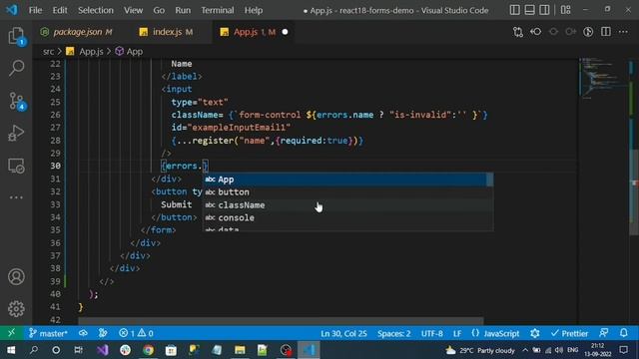Open the Remote Explorer view
This screenshot has width=639, height=359.
(x=16, y=166)
